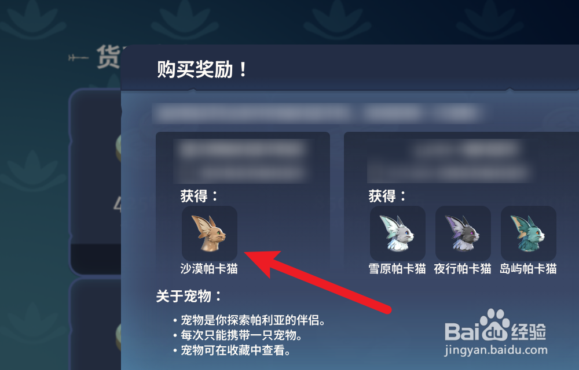Click the 岛屿帕卡猫 name label

coord(528,269)
